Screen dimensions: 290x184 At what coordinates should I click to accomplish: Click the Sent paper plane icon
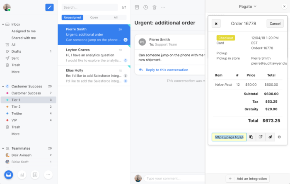[x=7, y=58]
